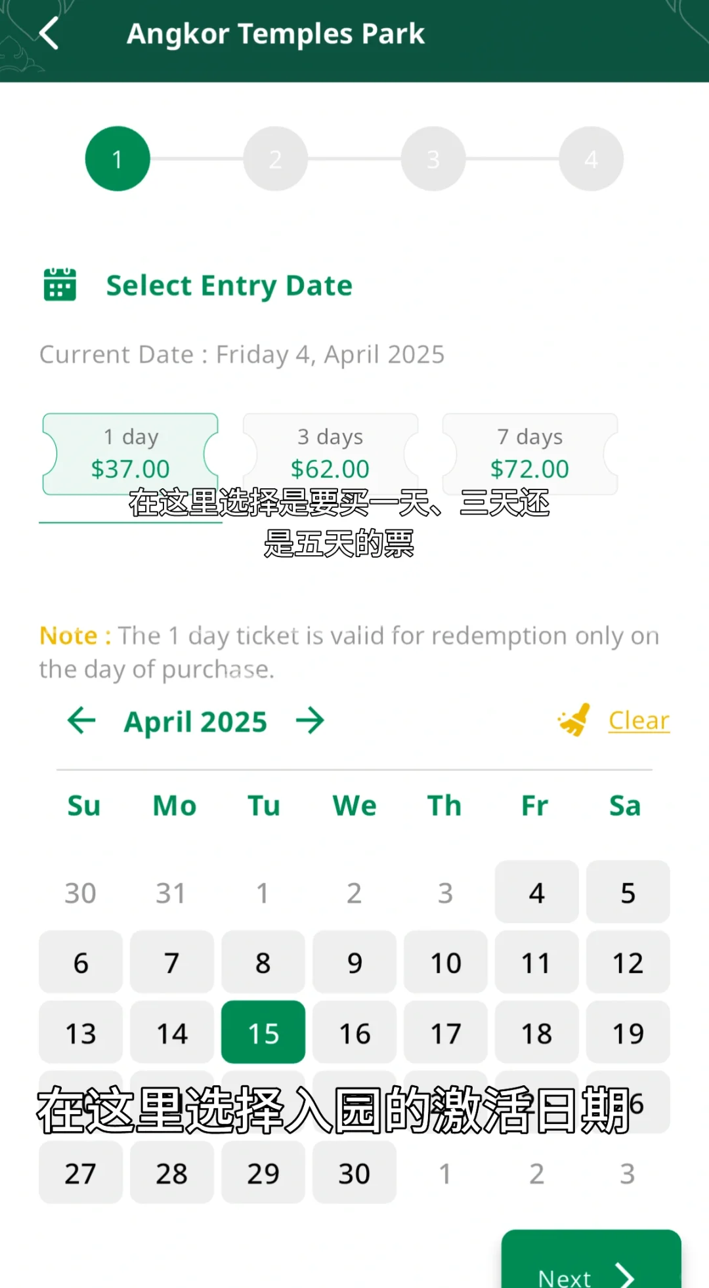Pick April 8 on the calendar
This screenshot has height=1288, width=709.
tap(263, 963)
